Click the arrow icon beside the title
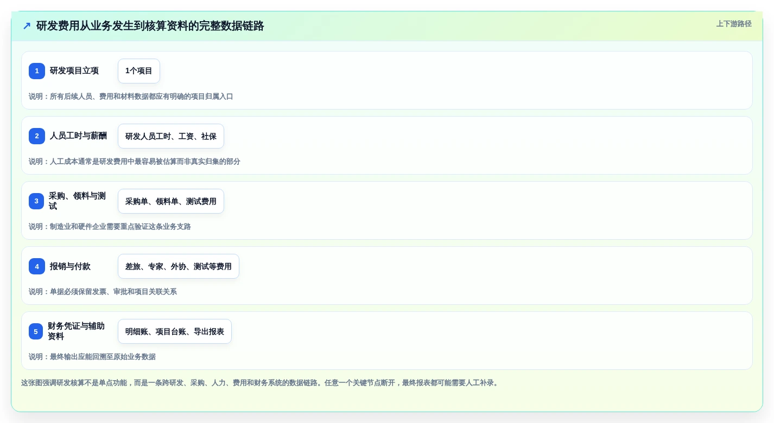Screen dimensions: 774x423 pyautogui.click(x=27, y=26)
